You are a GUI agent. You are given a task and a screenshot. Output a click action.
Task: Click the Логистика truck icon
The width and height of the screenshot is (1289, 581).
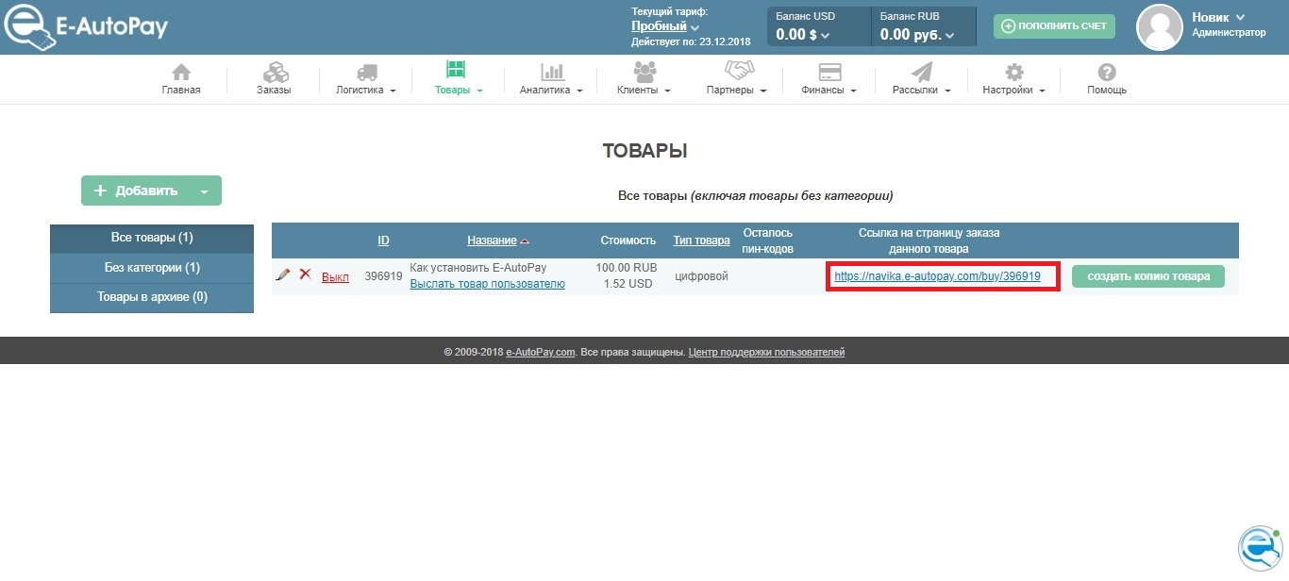click(365, 73)
